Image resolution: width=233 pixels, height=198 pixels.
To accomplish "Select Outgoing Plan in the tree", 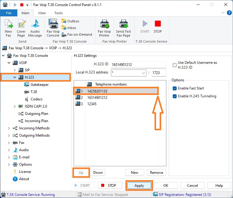I will (x=33, y=114).
